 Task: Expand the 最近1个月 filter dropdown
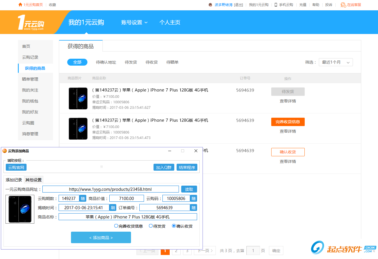[x=336, y=62]
